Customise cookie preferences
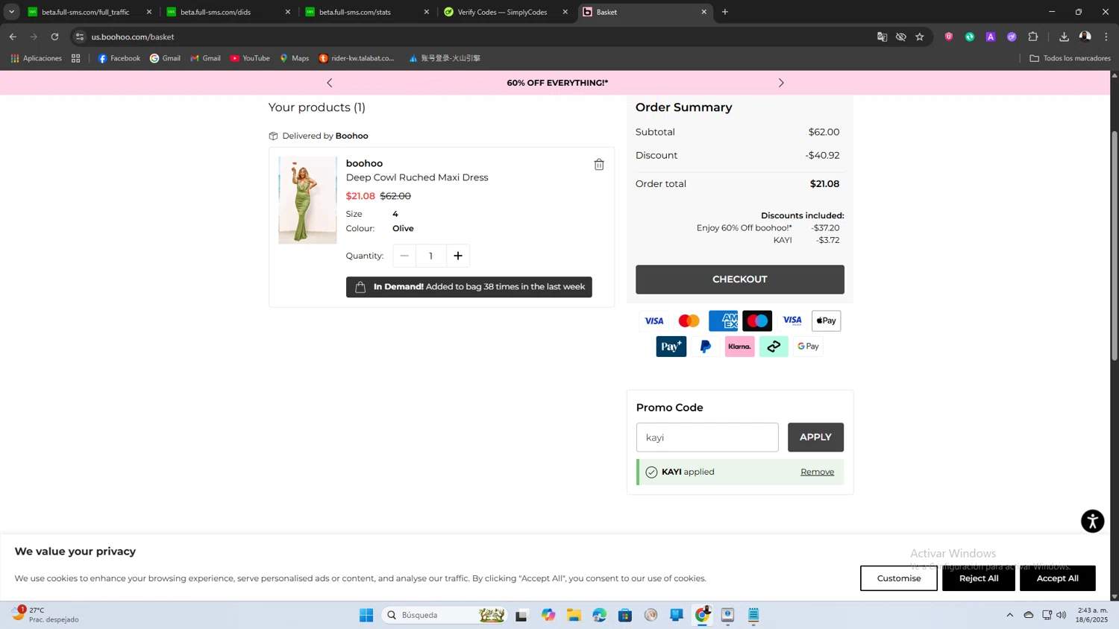This screenshot has width=1119, height=629. click(898, 578)
